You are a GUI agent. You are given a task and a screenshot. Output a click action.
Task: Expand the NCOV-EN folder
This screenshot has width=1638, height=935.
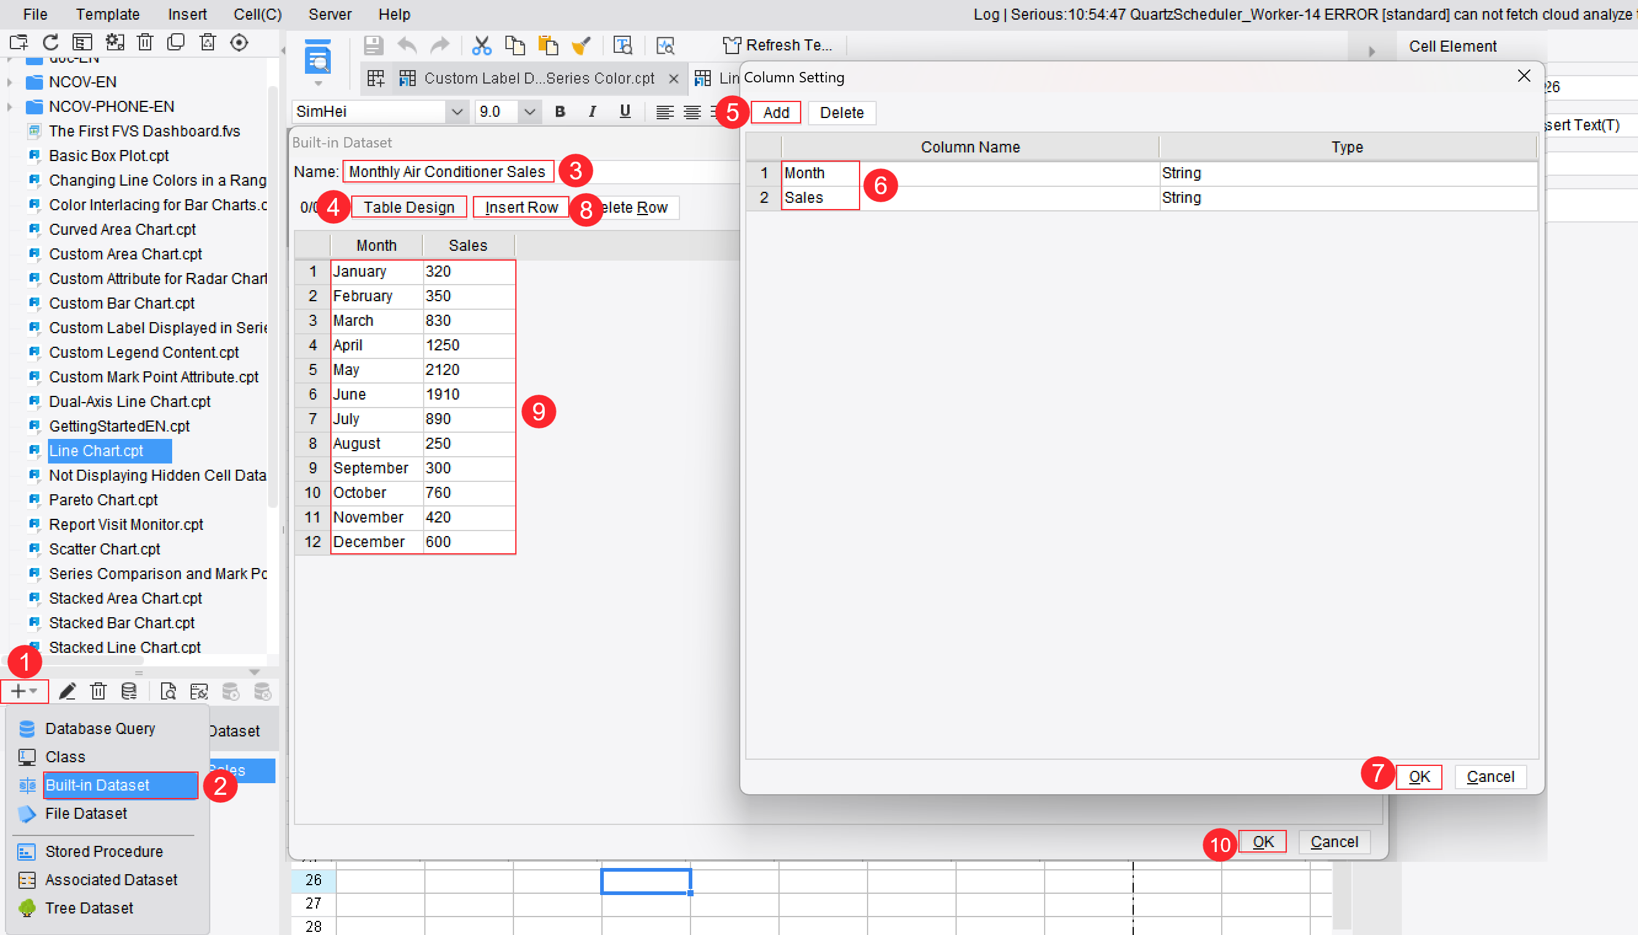click(x=9, y=82)
